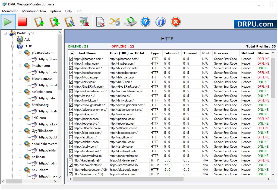Click the Timeout column header

click(190, 53)
